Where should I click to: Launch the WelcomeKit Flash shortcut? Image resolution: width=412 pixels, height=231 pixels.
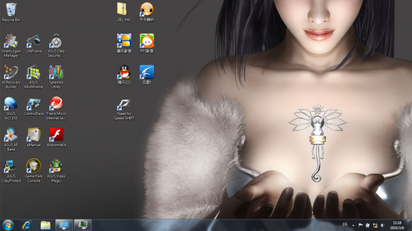[56, 137]
